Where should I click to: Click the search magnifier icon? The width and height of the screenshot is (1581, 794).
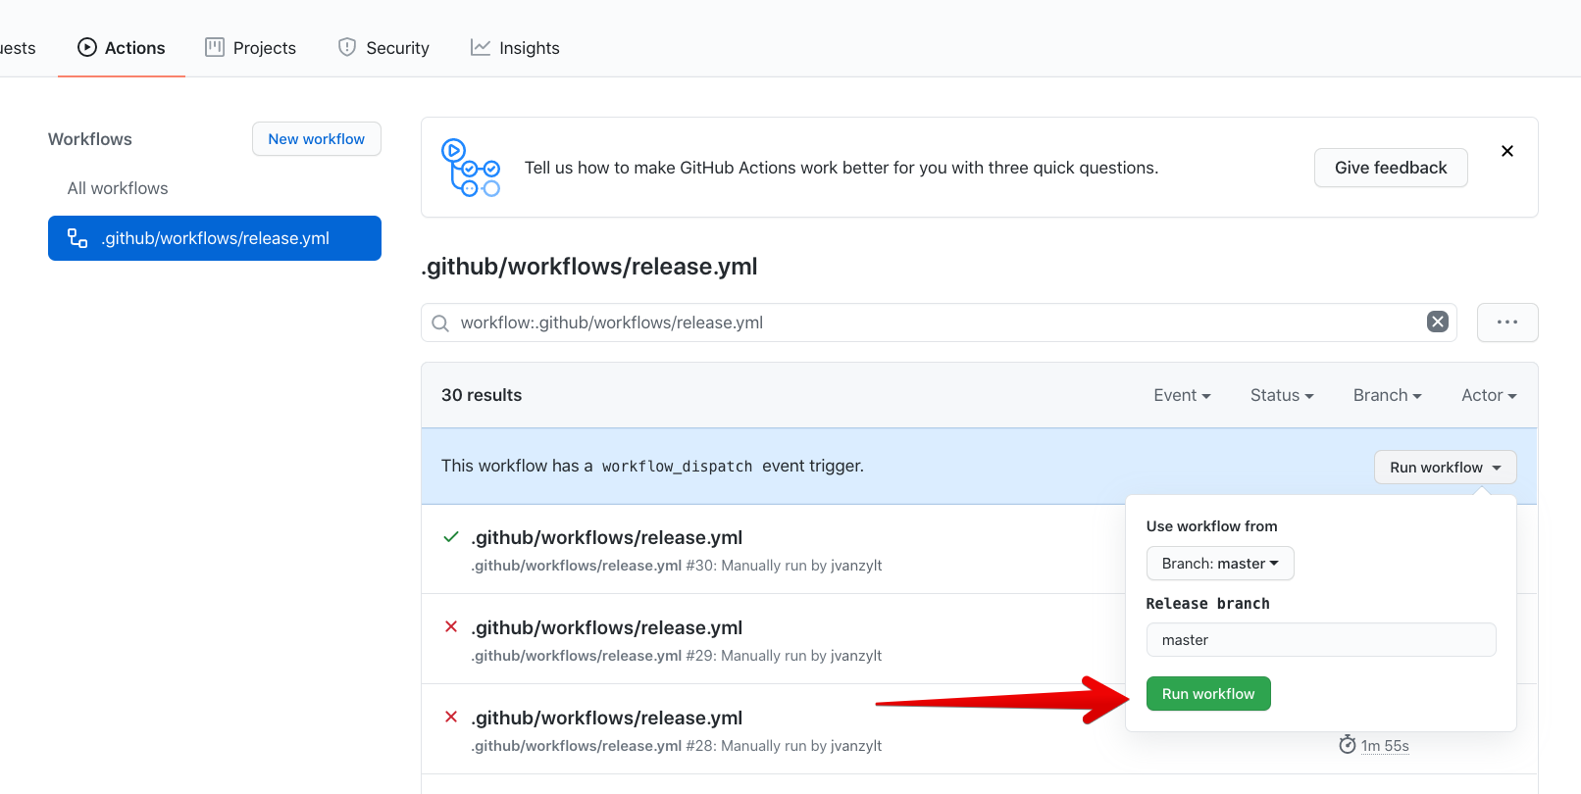coord(440,323)
